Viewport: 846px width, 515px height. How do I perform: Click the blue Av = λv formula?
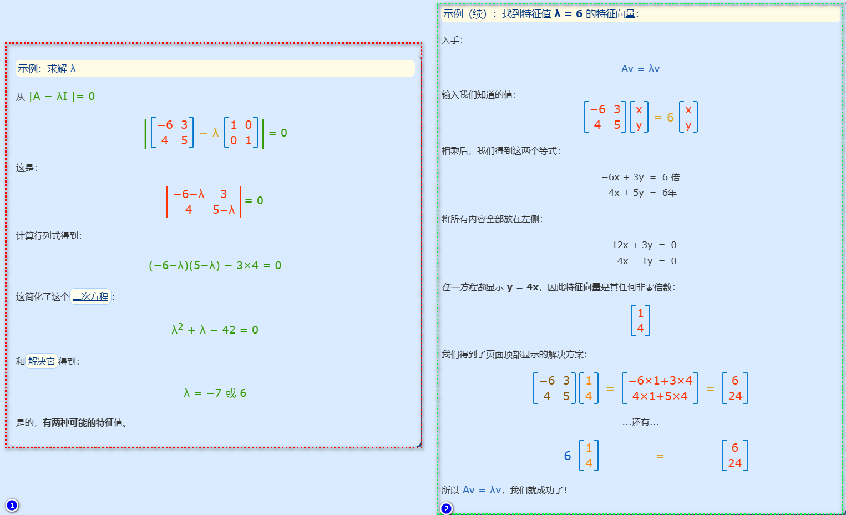coord(639,69)
